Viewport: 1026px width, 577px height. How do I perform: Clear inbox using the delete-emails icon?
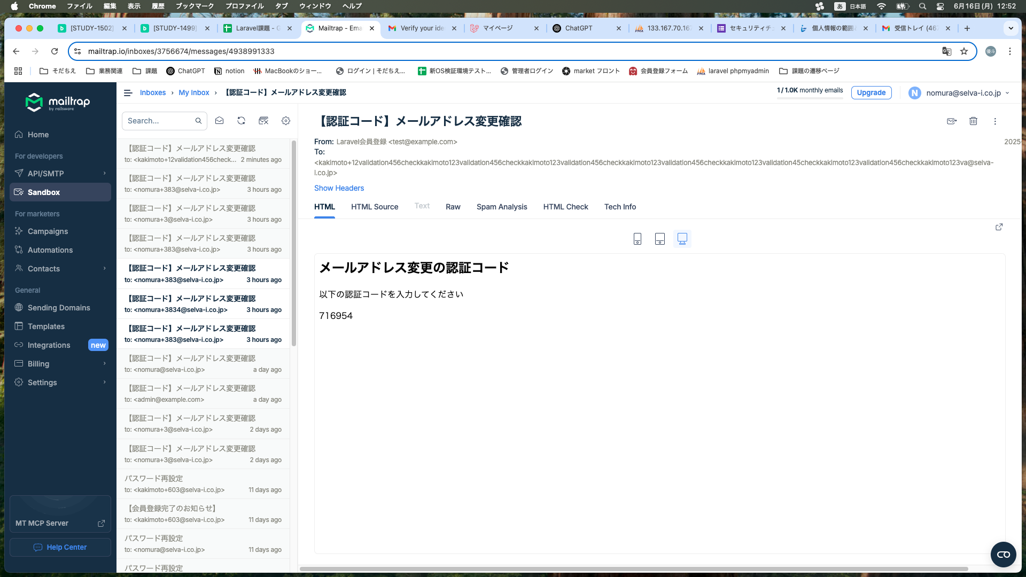pos(263,121)
